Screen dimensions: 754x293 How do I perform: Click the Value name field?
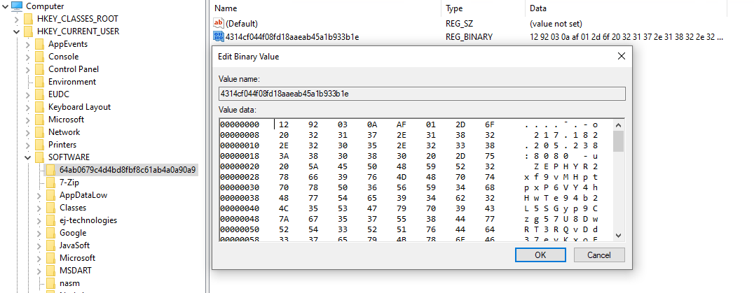(422, 94)
